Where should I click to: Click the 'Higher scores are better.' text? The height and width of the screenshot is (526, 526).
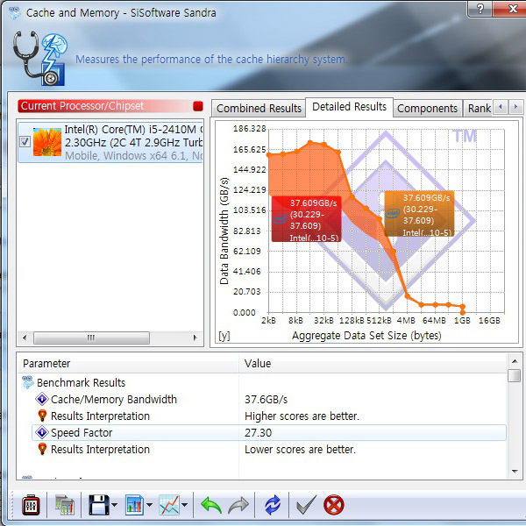[302, 416]
